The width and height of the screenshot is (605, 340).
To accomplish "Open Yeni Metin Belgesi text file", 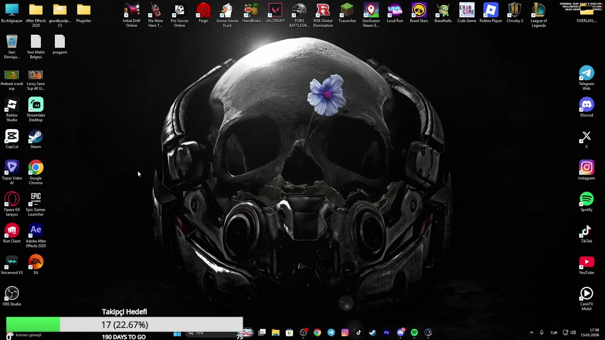I will point(36,47).
